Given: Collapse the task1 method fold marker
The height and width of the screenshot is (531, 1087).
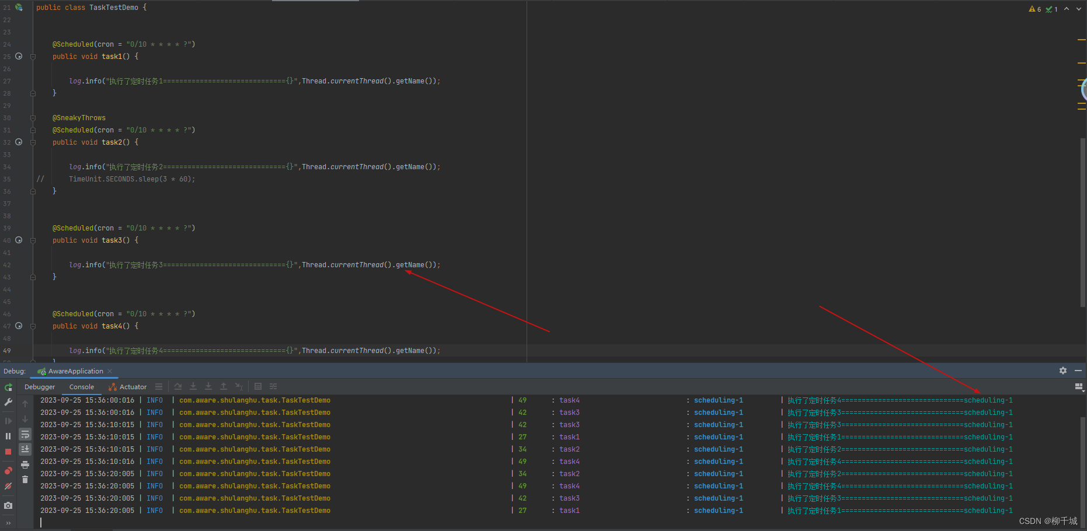Looking at the screenshot, I should pyautogui.click(x=33, y=57).
